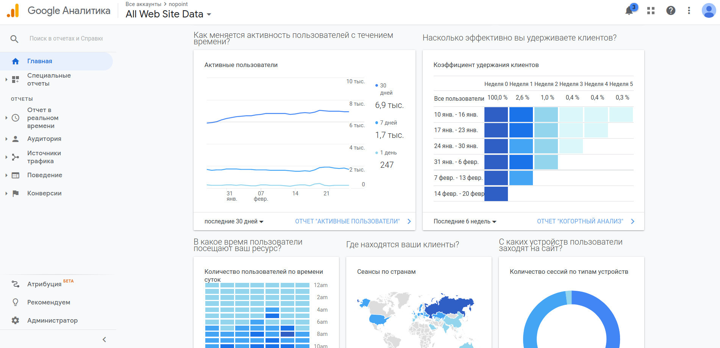Open Отчет в реальном времени reports
The width and height of the screenshot is (720, 348).
coord(43,118)
